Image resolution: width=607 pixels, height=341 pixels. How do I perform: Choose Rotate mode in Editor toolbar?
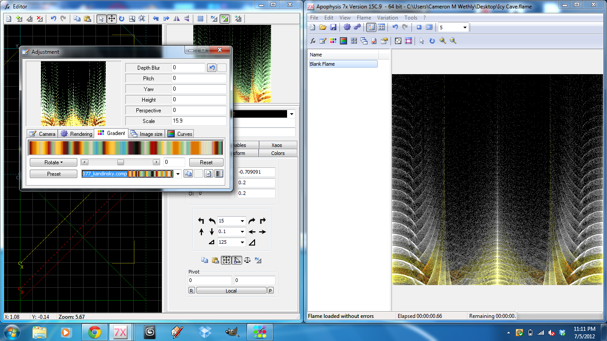[x=121, y=19]
